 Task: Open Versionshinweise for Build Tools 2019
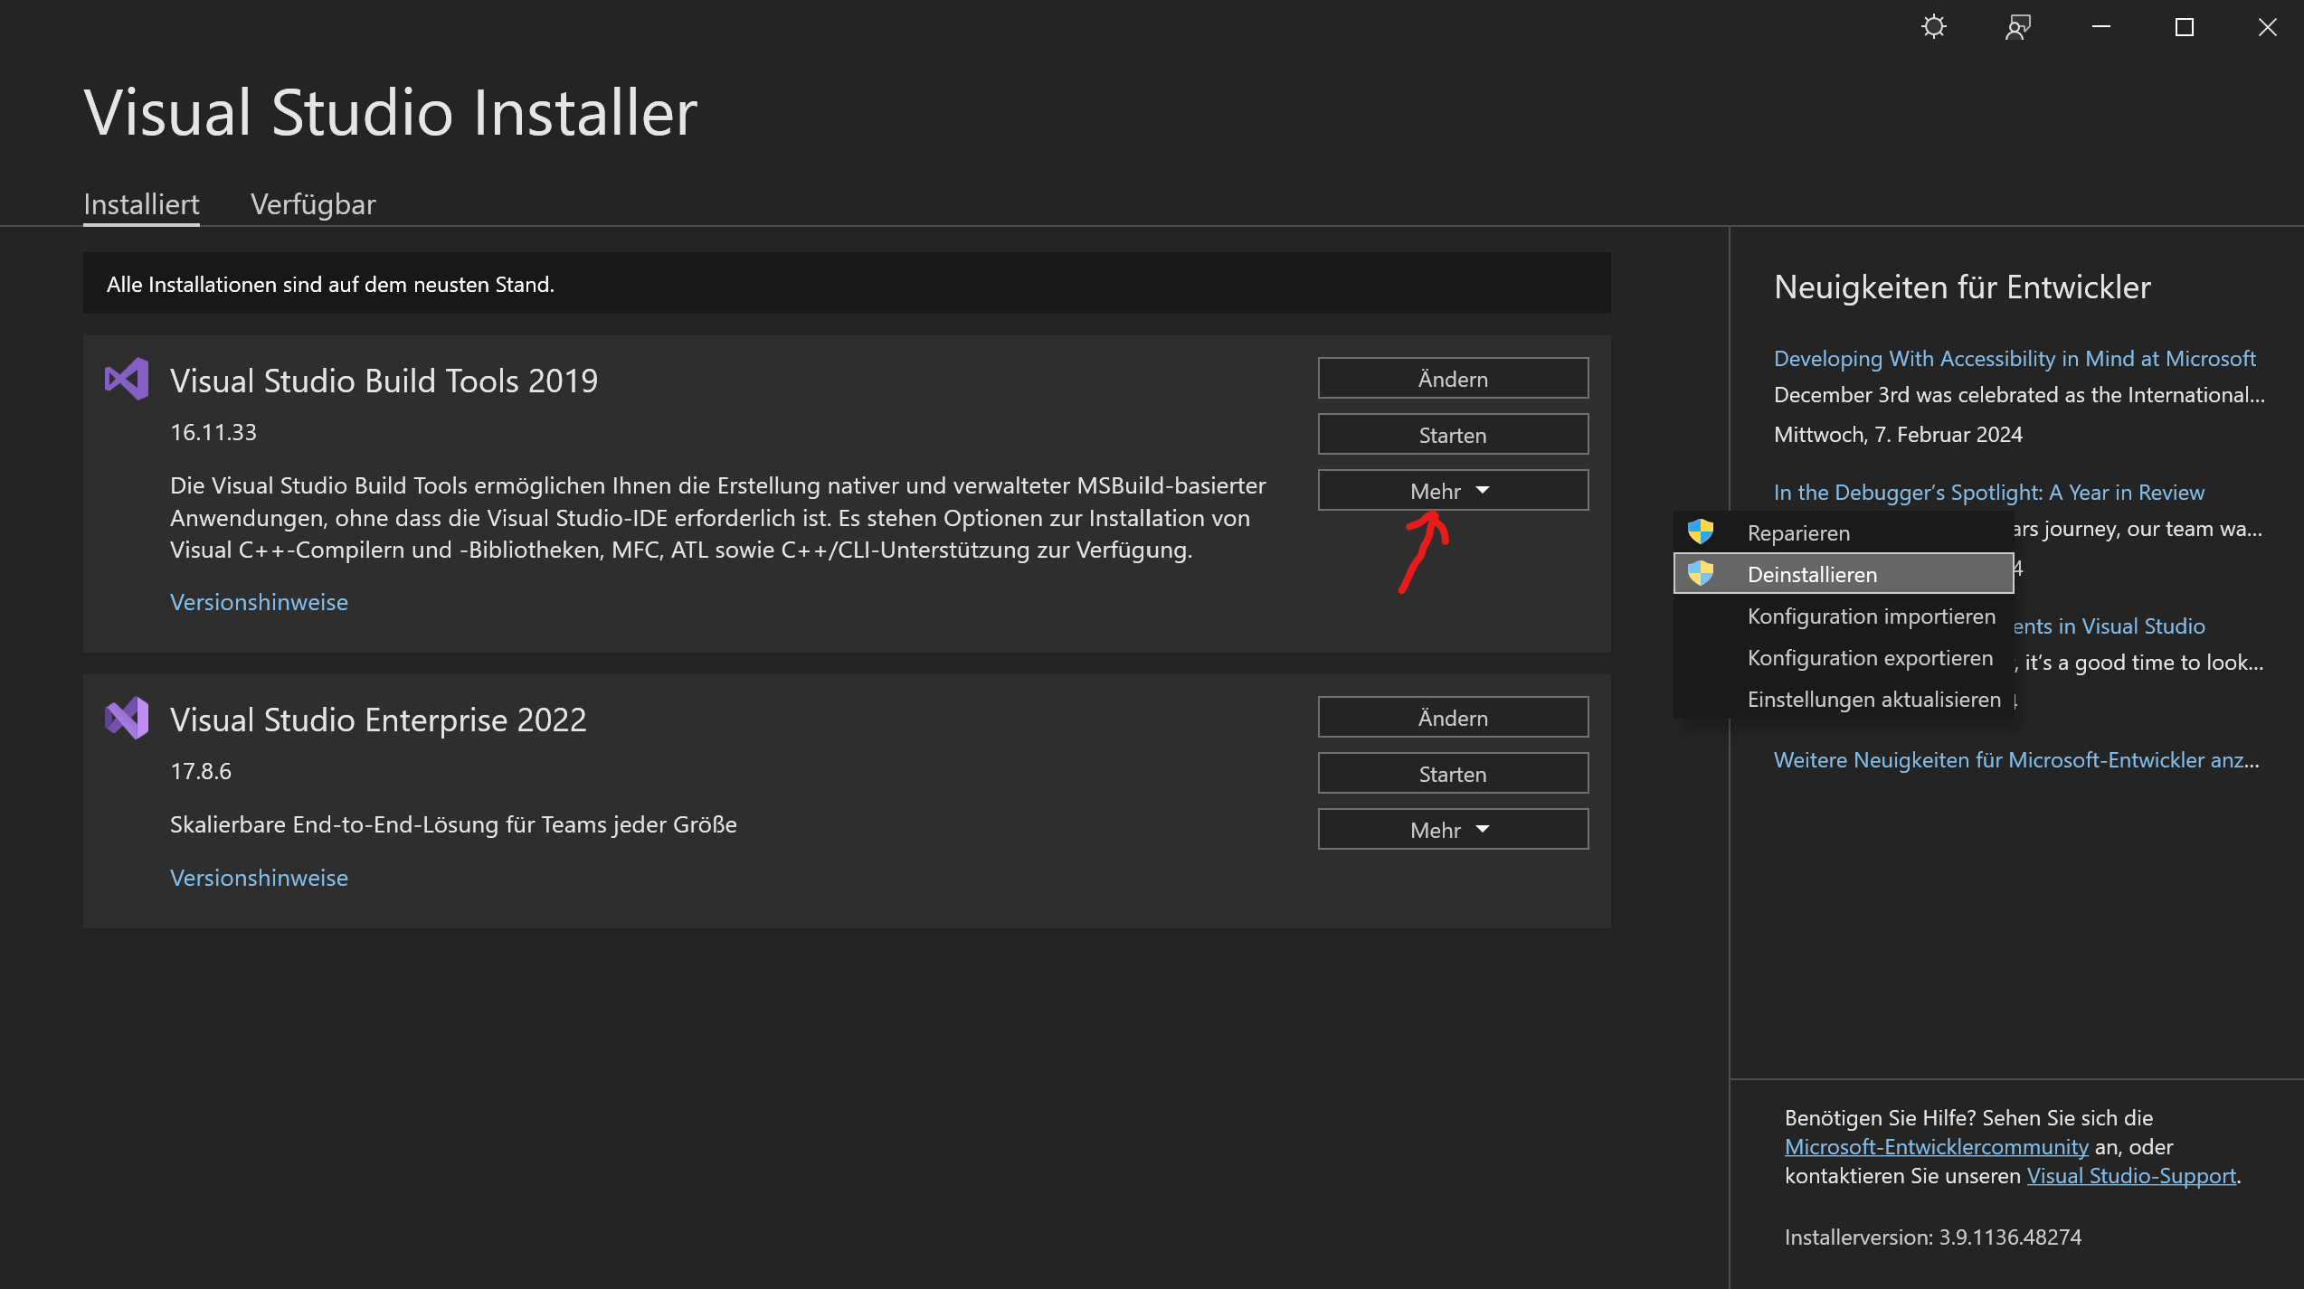click(259, 602)
